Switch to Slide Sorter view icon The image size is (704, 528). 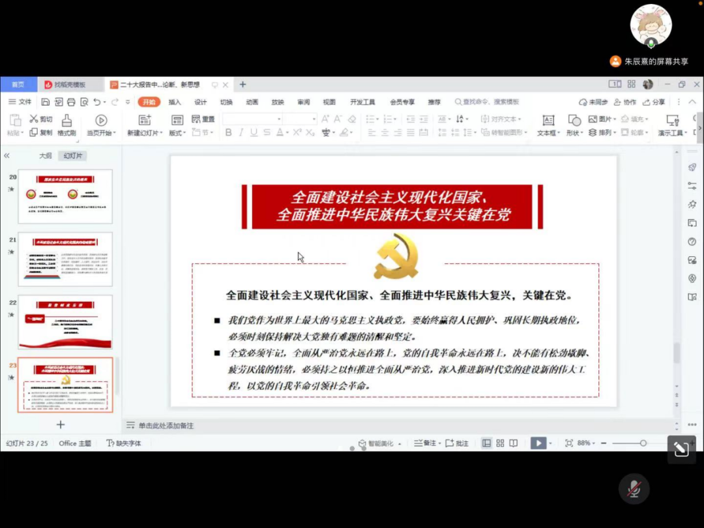pyautogui.click(x=500, y=443)
